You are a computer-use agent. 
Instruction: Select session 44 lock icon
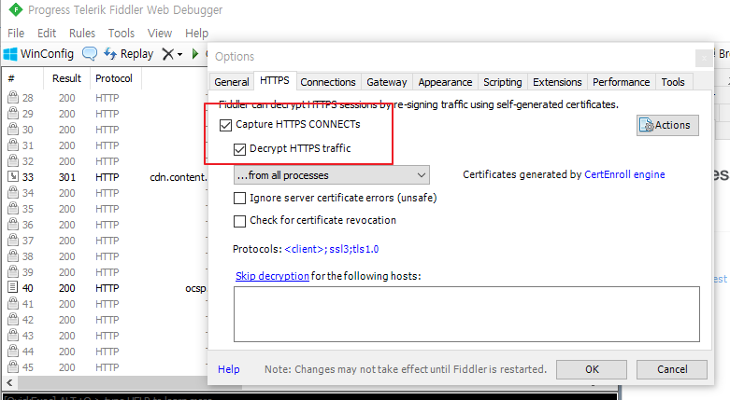[x=13, y=351]
